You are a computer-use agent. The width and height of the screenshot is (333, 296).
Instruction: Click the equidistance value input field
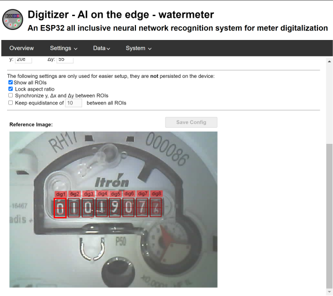click(x=73, y=103)
